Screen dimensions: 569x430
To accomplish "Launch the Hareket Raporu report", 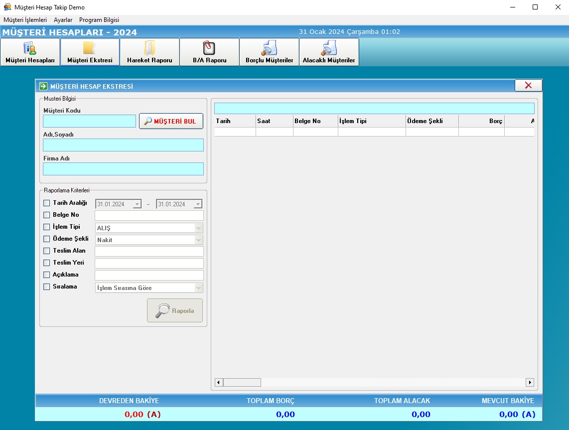I will click(149, 52).
